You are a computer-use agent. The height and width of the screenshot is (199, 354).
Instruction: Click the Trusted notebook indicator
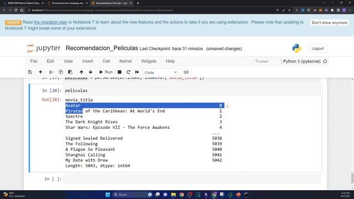coord(262,61)
